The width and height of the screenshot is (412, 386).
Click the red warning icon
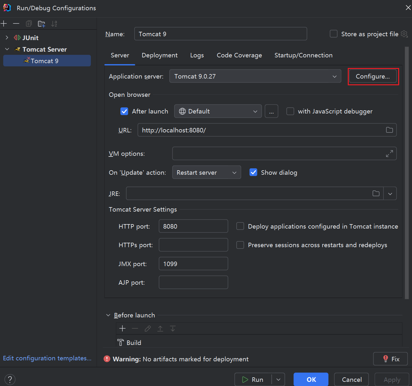(107, 359)
